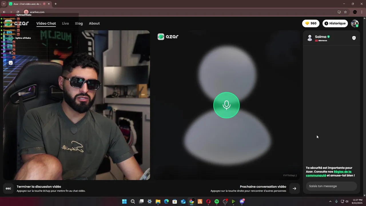
Task: Click the Azar logo on partner video
Action: (x=168, y=37)
